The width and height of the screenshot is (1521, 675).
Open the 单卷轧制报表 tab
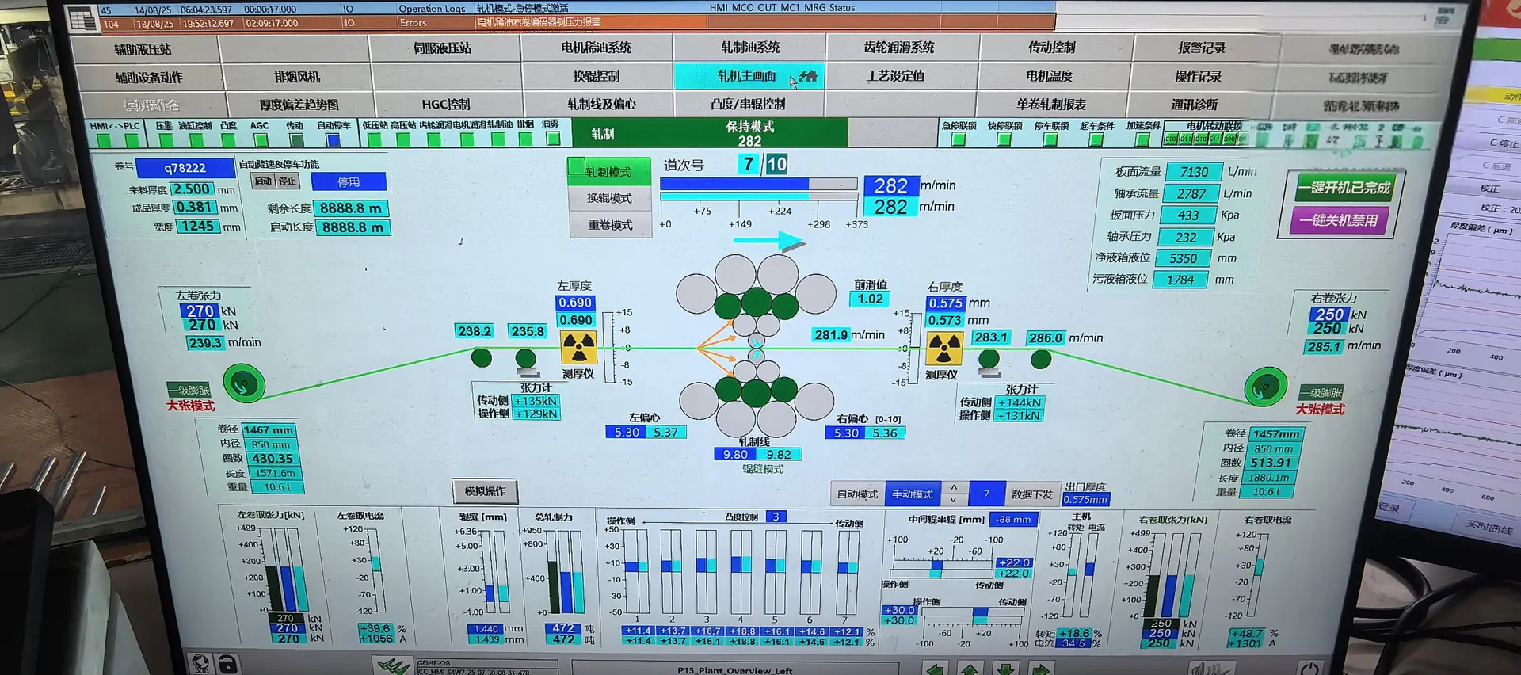click(x=1051, y=105)
